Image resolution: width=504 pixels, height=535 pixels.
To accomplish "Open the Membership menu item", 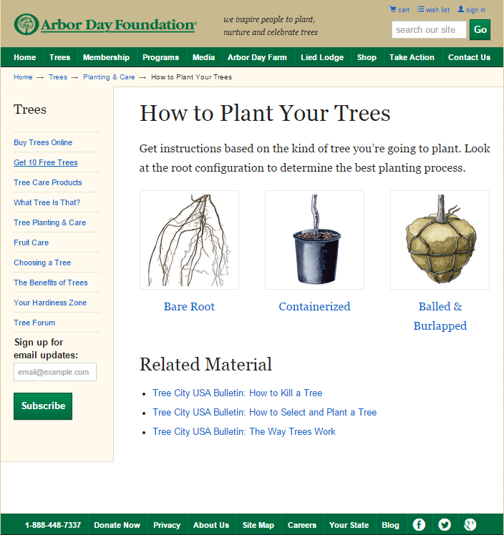I will (x=106, y=57).
